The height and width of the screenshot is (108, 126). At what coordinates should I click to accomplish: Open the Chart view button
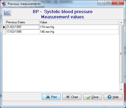[72, 97]
